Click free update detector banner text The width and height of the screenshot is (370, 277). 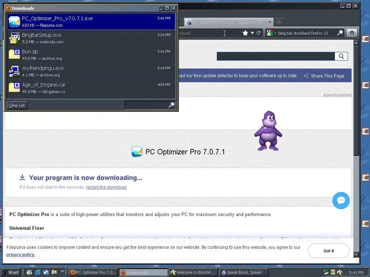pyautogui.click(x=238, y=76)
